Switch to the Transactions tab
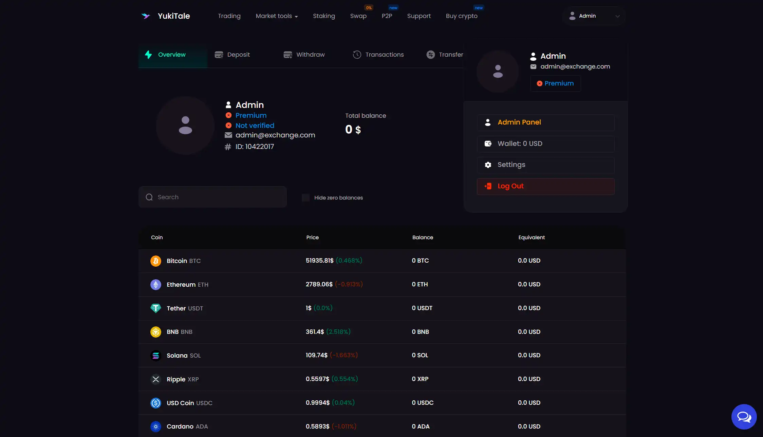The image size is (763, 437). point(378,55)
